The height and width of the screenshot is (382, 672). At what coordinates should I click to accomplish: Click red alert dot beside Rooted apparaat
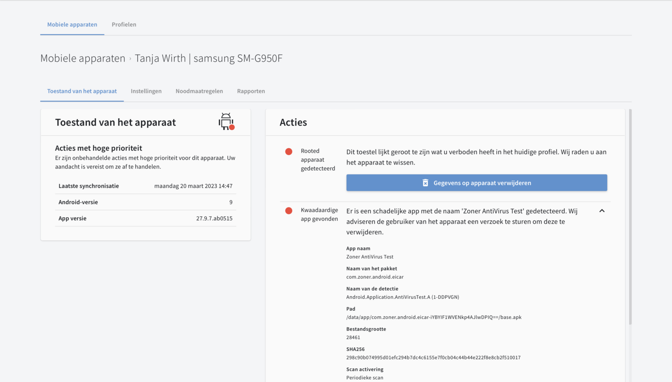click(289, 151)
